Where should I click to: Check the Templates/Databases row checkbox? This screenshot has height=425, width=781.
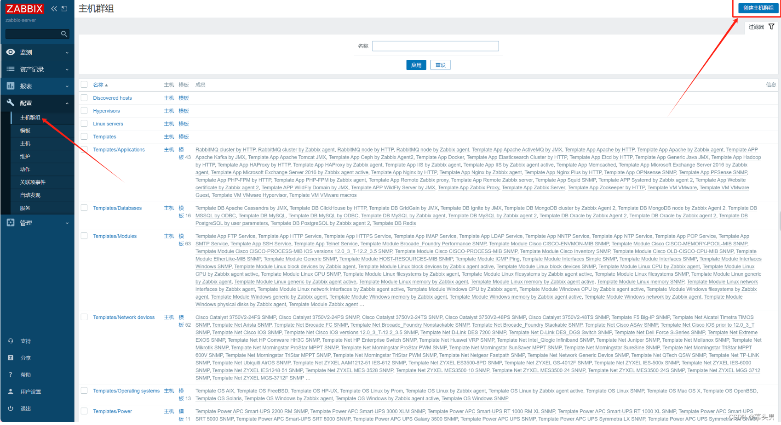(x=84, y=208)
